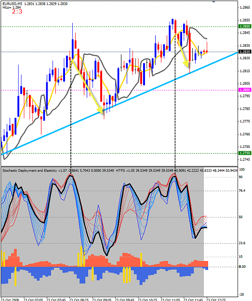Click the EURUSD,M5 chart title text
Image resolution: width=252 pixels, height=301 pixels.
coord(13,4)
